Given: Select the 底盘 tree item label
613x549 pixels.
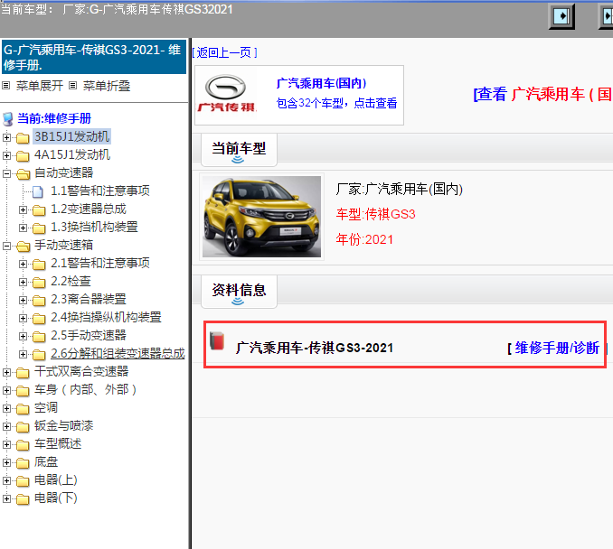Looking at the screenshot, I should (x=46, y=462).
